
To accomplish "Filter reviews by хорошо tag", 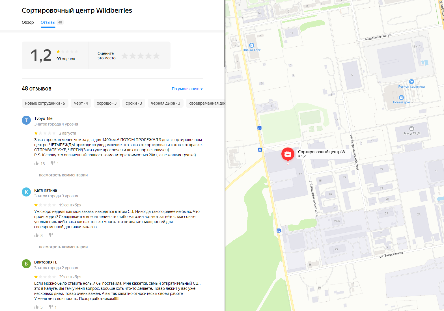I will click(107, 103).
